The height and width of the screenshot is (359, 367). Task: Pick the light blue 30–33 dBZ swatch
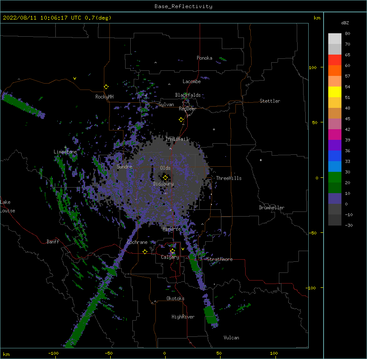[335, 167]
